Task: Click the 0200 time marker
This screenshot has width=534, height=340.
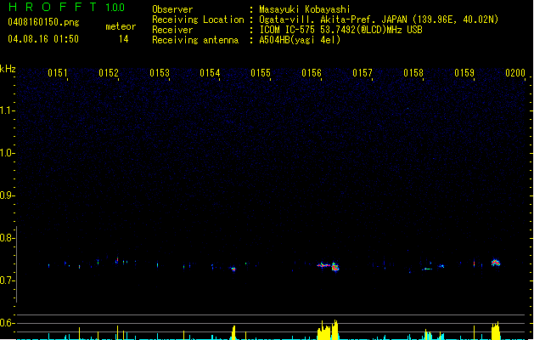Action: (x=515, y=73)
